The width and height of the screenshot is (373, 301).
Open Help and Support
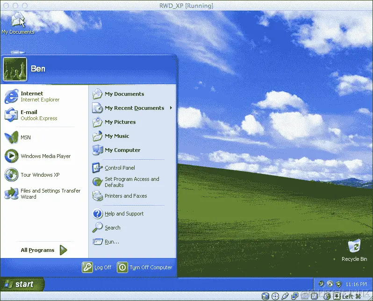tap(118, 214)
